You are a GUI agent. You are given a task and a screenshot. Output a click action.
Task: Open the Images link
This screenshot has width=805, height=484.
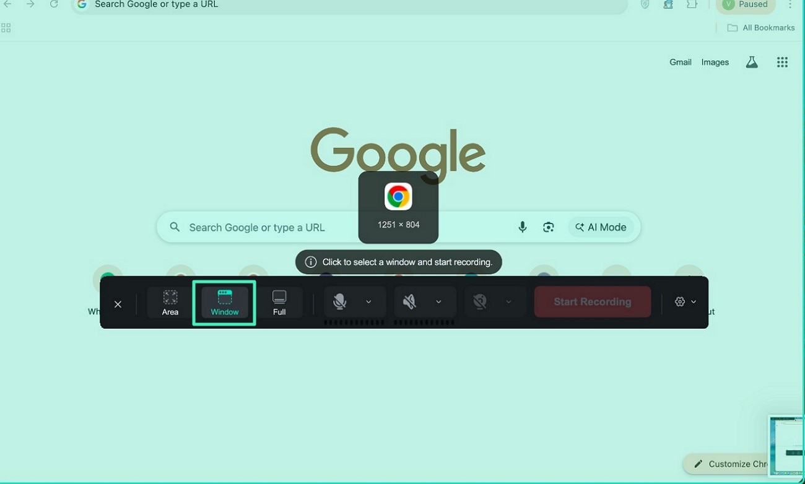coord(715,62)
